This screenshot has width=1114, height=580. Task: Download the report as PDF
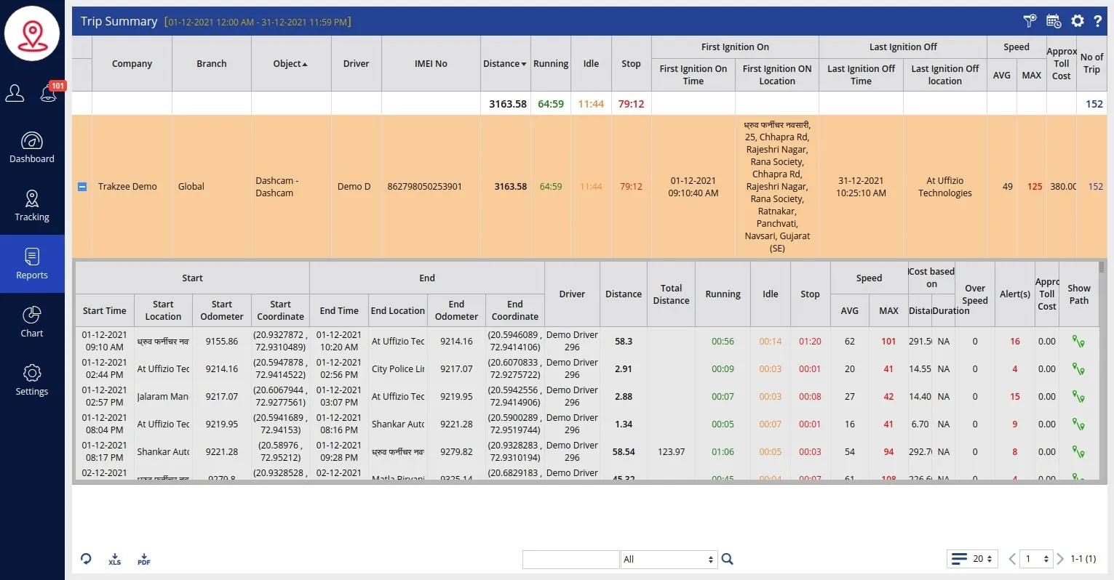coord(143,559)
